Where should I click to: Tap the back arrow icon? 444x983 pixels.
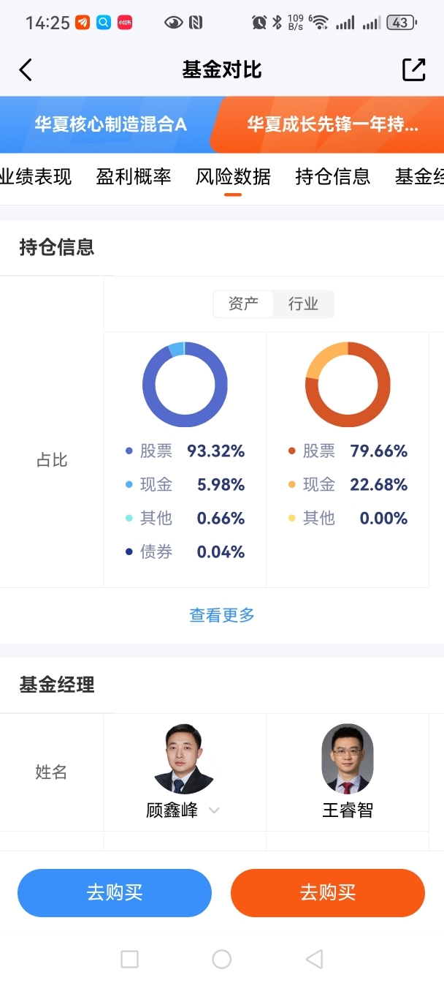(x=26, y=70)
